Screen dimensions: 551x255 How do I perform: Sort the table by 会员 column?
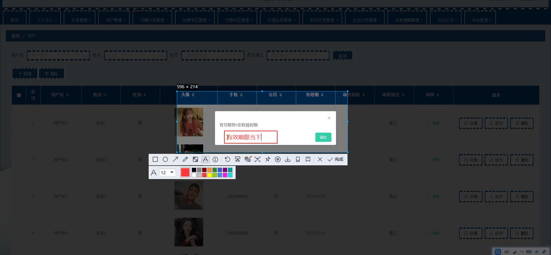(281, 95)
